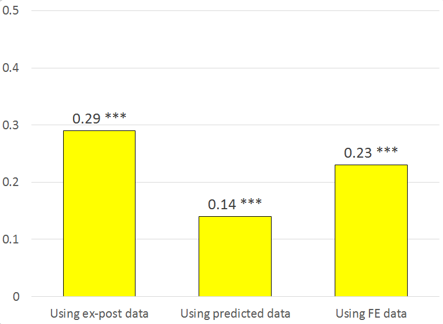Click the 'Using ex-post data' axis label
Image resolution: width=443 pixels, height=324 pixels.
coord(99,314)
